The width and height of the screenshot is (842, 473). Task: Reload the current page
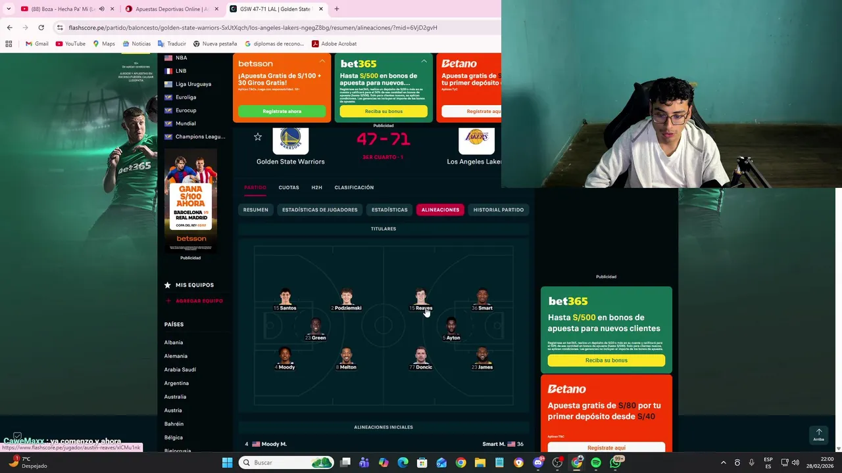(41, 28)
